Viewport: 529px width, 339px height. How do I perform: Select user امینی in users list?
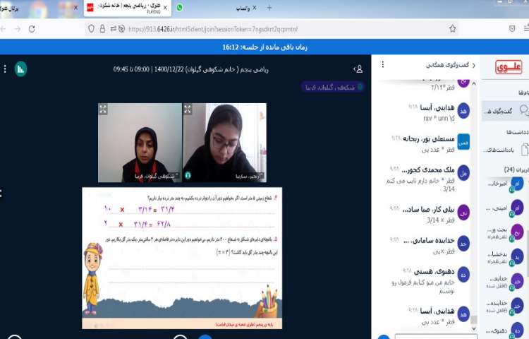pos(505,208)
